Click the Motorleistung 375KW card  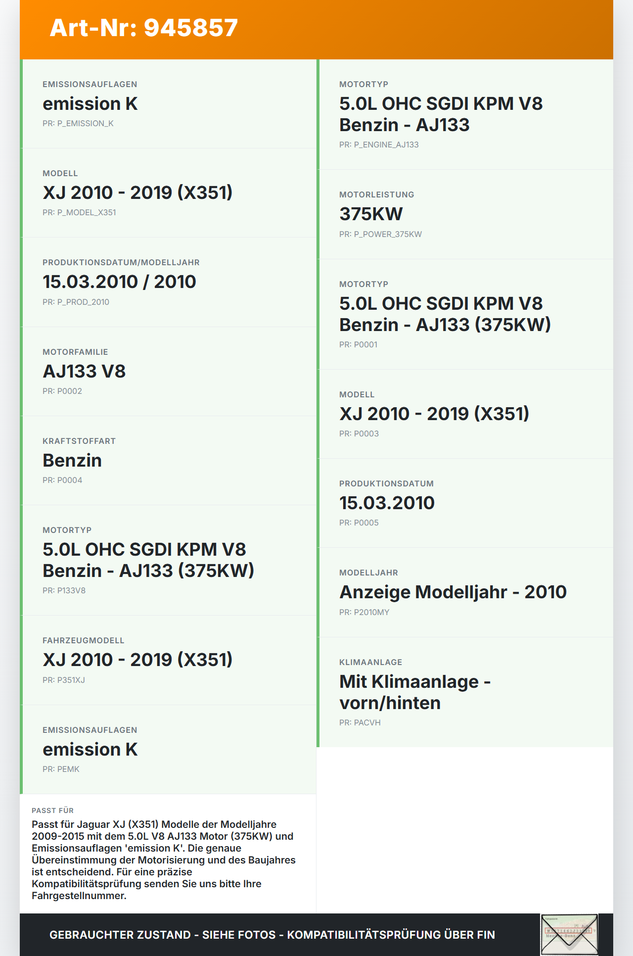point(465,214)
